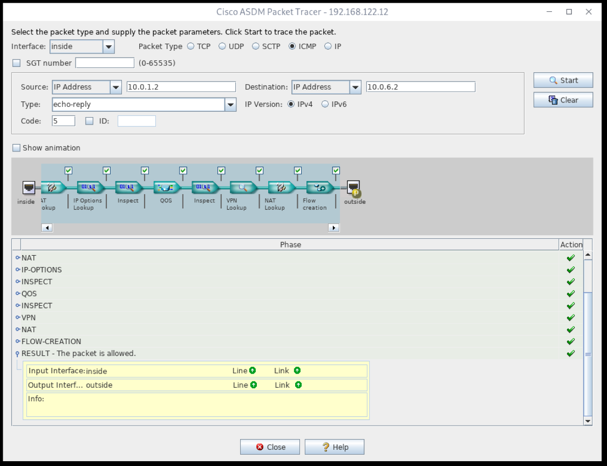The height and width of the screenshot is (466, 607).
Task: Click the Start button to trace the packet
Action: click(x=563, y=80)
